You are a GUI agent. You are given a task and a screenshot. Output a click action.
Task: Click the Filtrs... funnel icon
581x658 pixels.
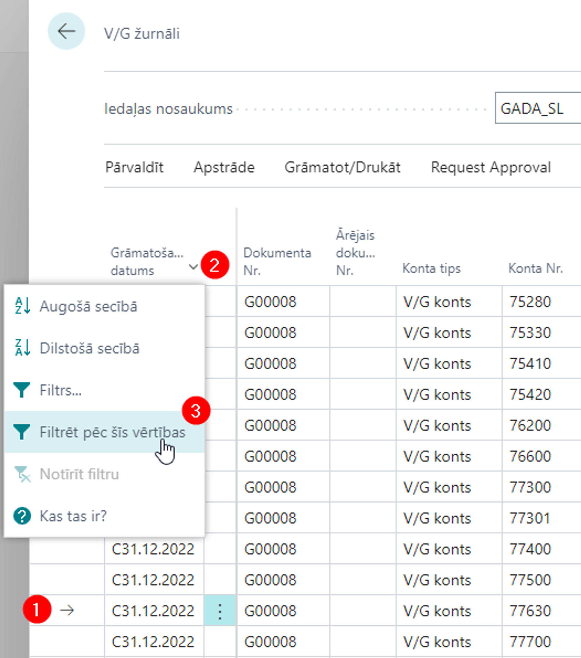tap(21, 390)
